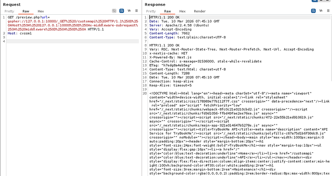The image size is (332, 176).
Task: Show non-printable characters in Request pane
Action: 129,11
